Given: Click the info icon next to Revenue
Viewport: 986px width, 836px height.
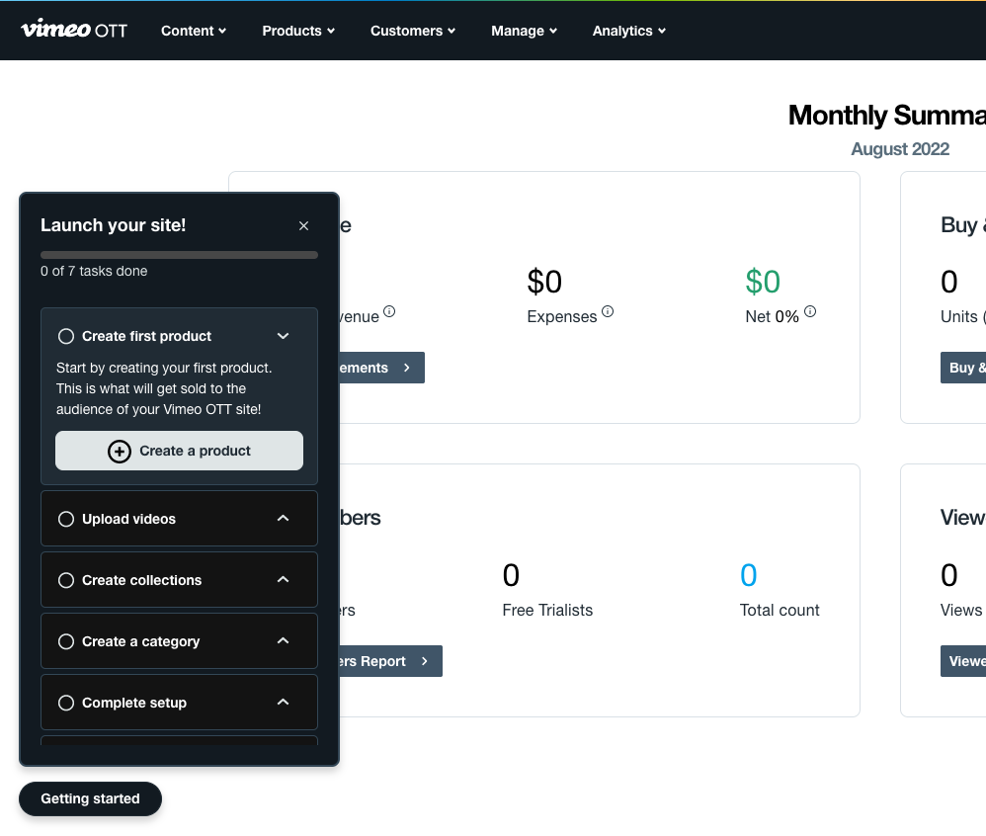Looking at the screenshot, I should pos(389,312).
